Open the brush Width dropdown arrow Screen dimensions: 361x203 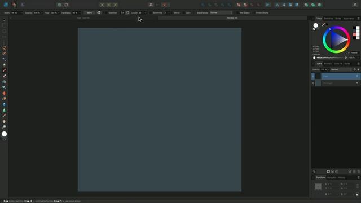pos(21,12)
